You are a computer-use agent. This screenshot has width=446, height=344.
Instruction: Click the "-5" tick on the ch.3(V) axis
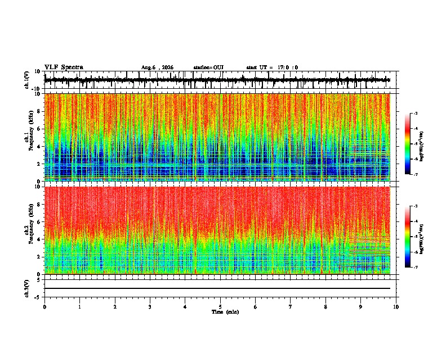coord(38,297)
